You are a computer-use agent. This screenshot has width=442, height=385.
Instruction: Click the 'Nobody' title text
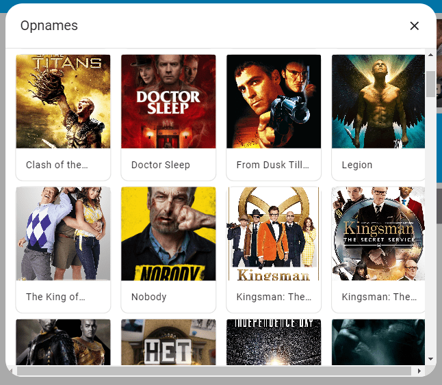pyautogui.click(x=149, y=297)
